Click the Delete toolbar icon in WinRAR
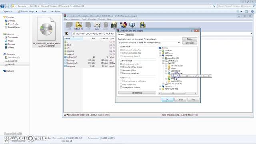The height and width of the screenshot is (144, 256). click(x=106, y=26)
